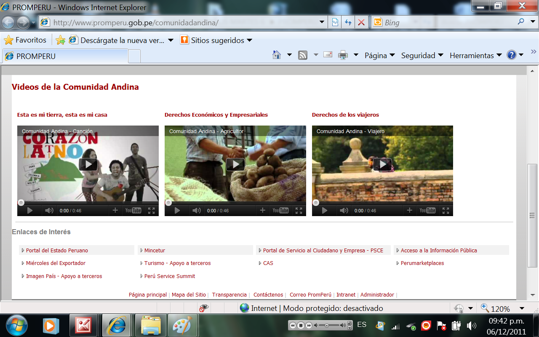Click the center play overlay on Agricultor video
This screenshot has width=539, height=337.
pyautogui.click(x=235, y=164)
